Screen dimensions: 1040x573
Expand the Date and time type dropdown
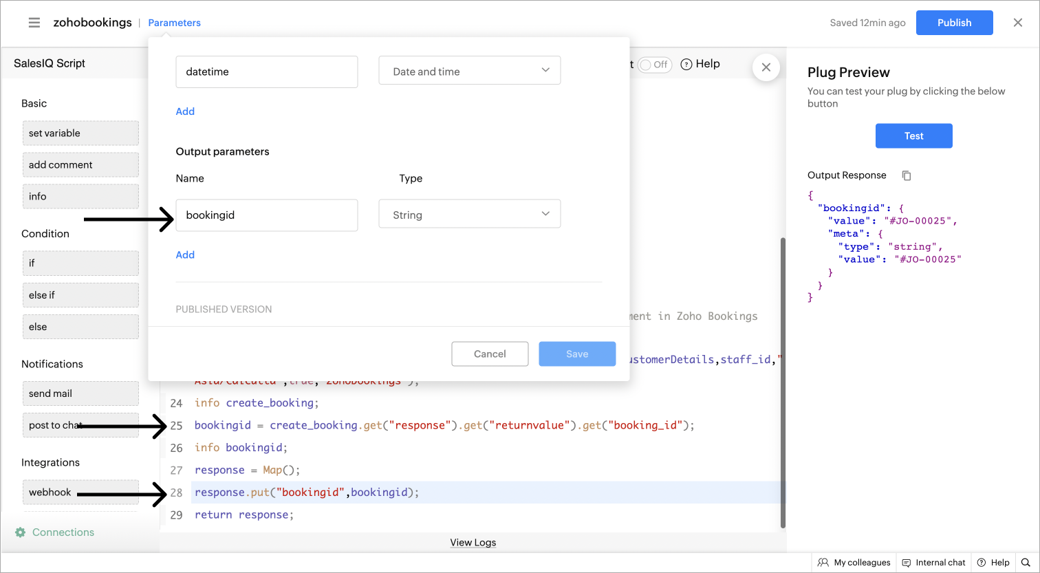point(469,71)
